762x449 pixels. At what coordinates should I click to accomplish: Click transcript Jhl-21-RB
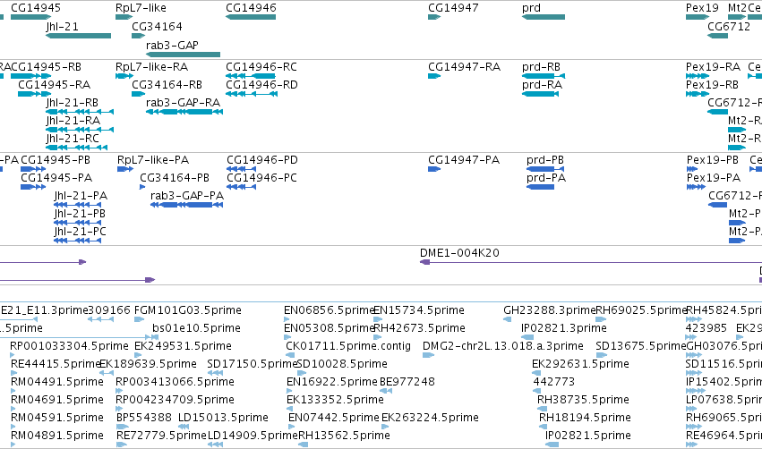click(80, 112)
